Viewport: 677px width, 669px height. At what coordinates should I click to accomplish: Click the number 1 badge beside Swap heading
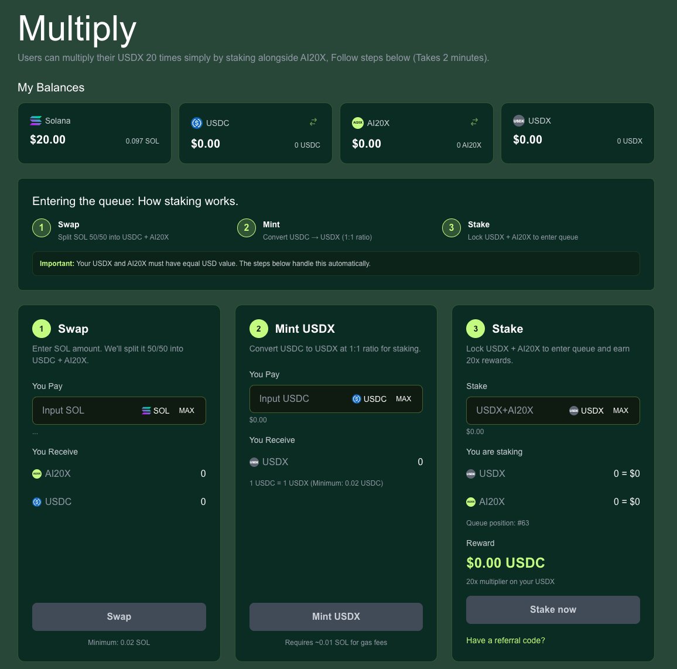(42, 329)
